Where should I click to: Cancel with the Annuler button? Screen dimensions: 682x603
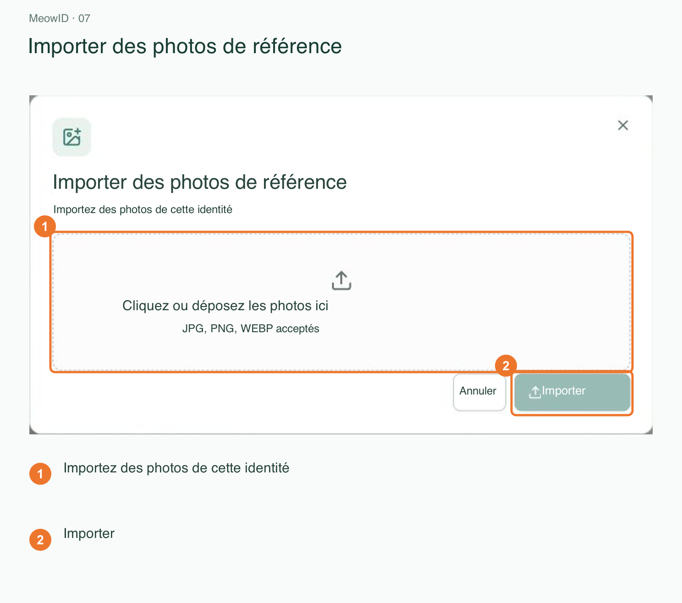(x=479, y=392)
